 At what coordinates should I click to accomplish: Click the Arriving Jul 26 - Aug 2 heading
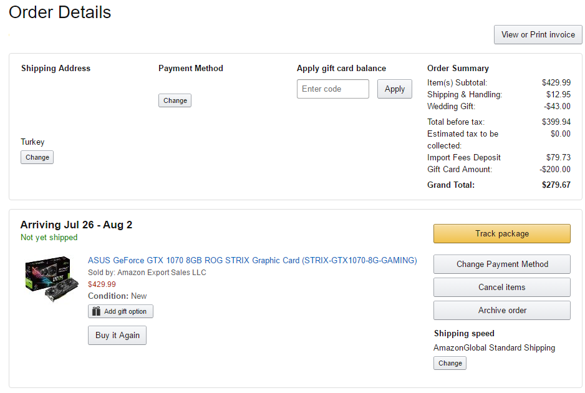tap(76, 225)
